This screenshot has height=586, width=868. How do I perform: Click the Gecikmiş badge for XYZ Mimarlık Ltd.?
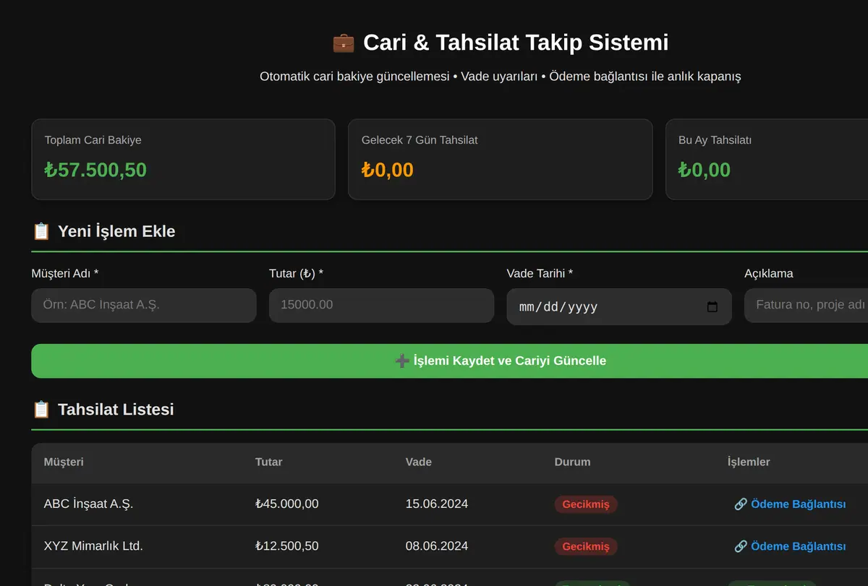click(x=586, y=546)
